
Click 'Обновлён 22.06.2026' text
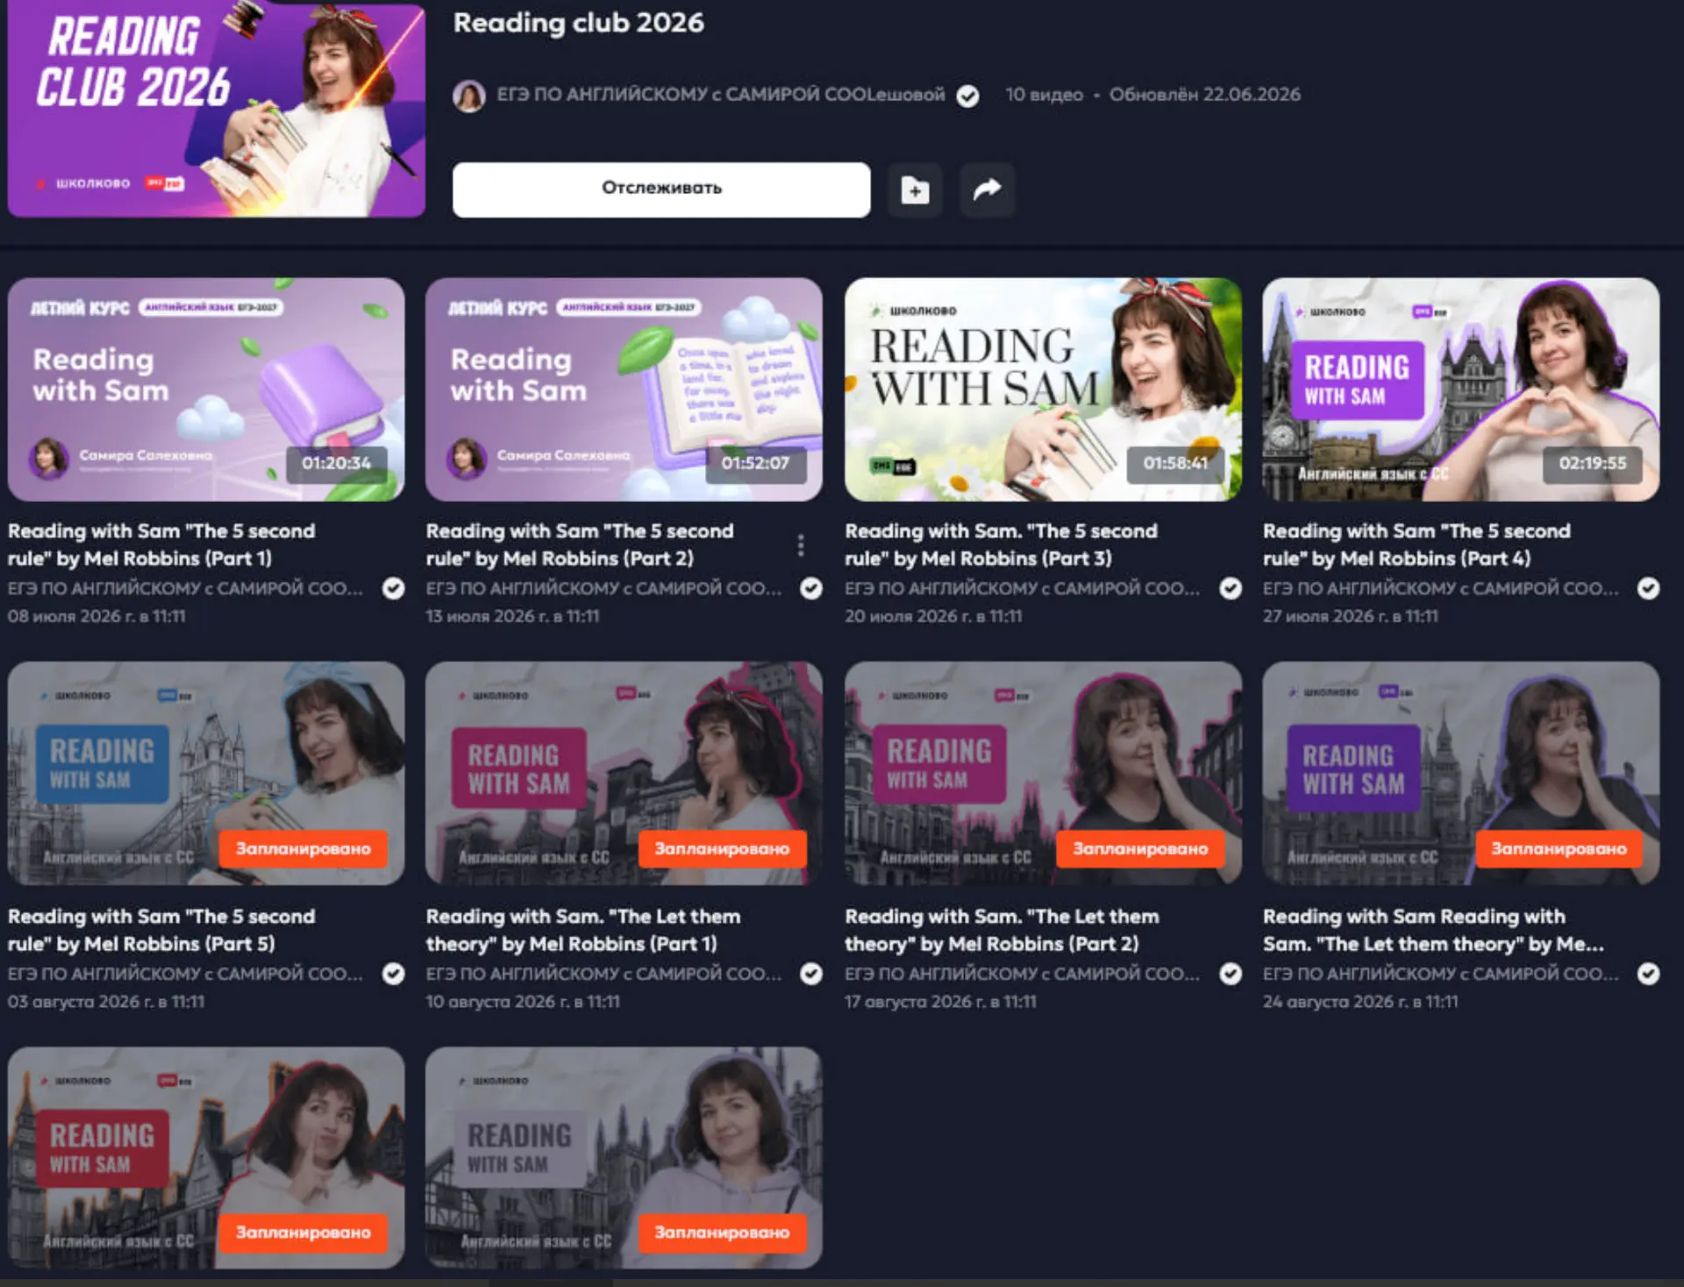pyautogui.click(x=1204, y=95)
